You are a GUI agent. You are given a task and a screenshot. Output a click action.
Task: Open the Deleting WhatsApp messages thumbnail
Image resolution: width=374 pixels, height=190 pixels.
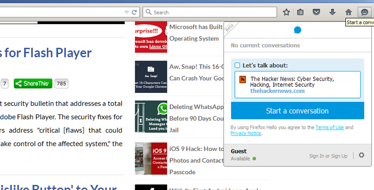[x=151, y=117]
